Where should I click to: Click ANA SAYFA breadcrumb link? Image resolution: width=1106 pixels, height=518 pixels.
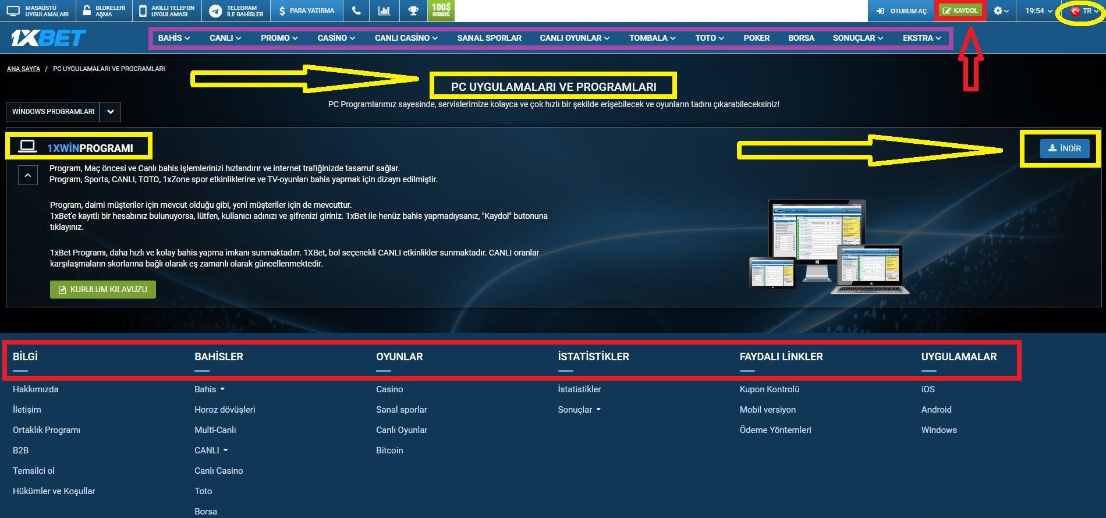click(x=23, y=69)
